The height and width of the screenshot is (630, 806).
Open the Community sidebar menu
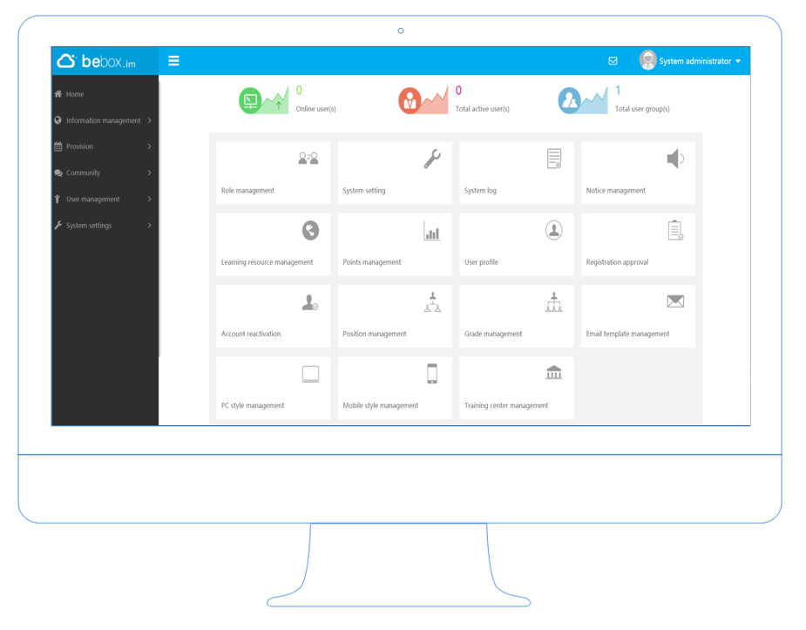pyautogui.click(x=84, y=173)
